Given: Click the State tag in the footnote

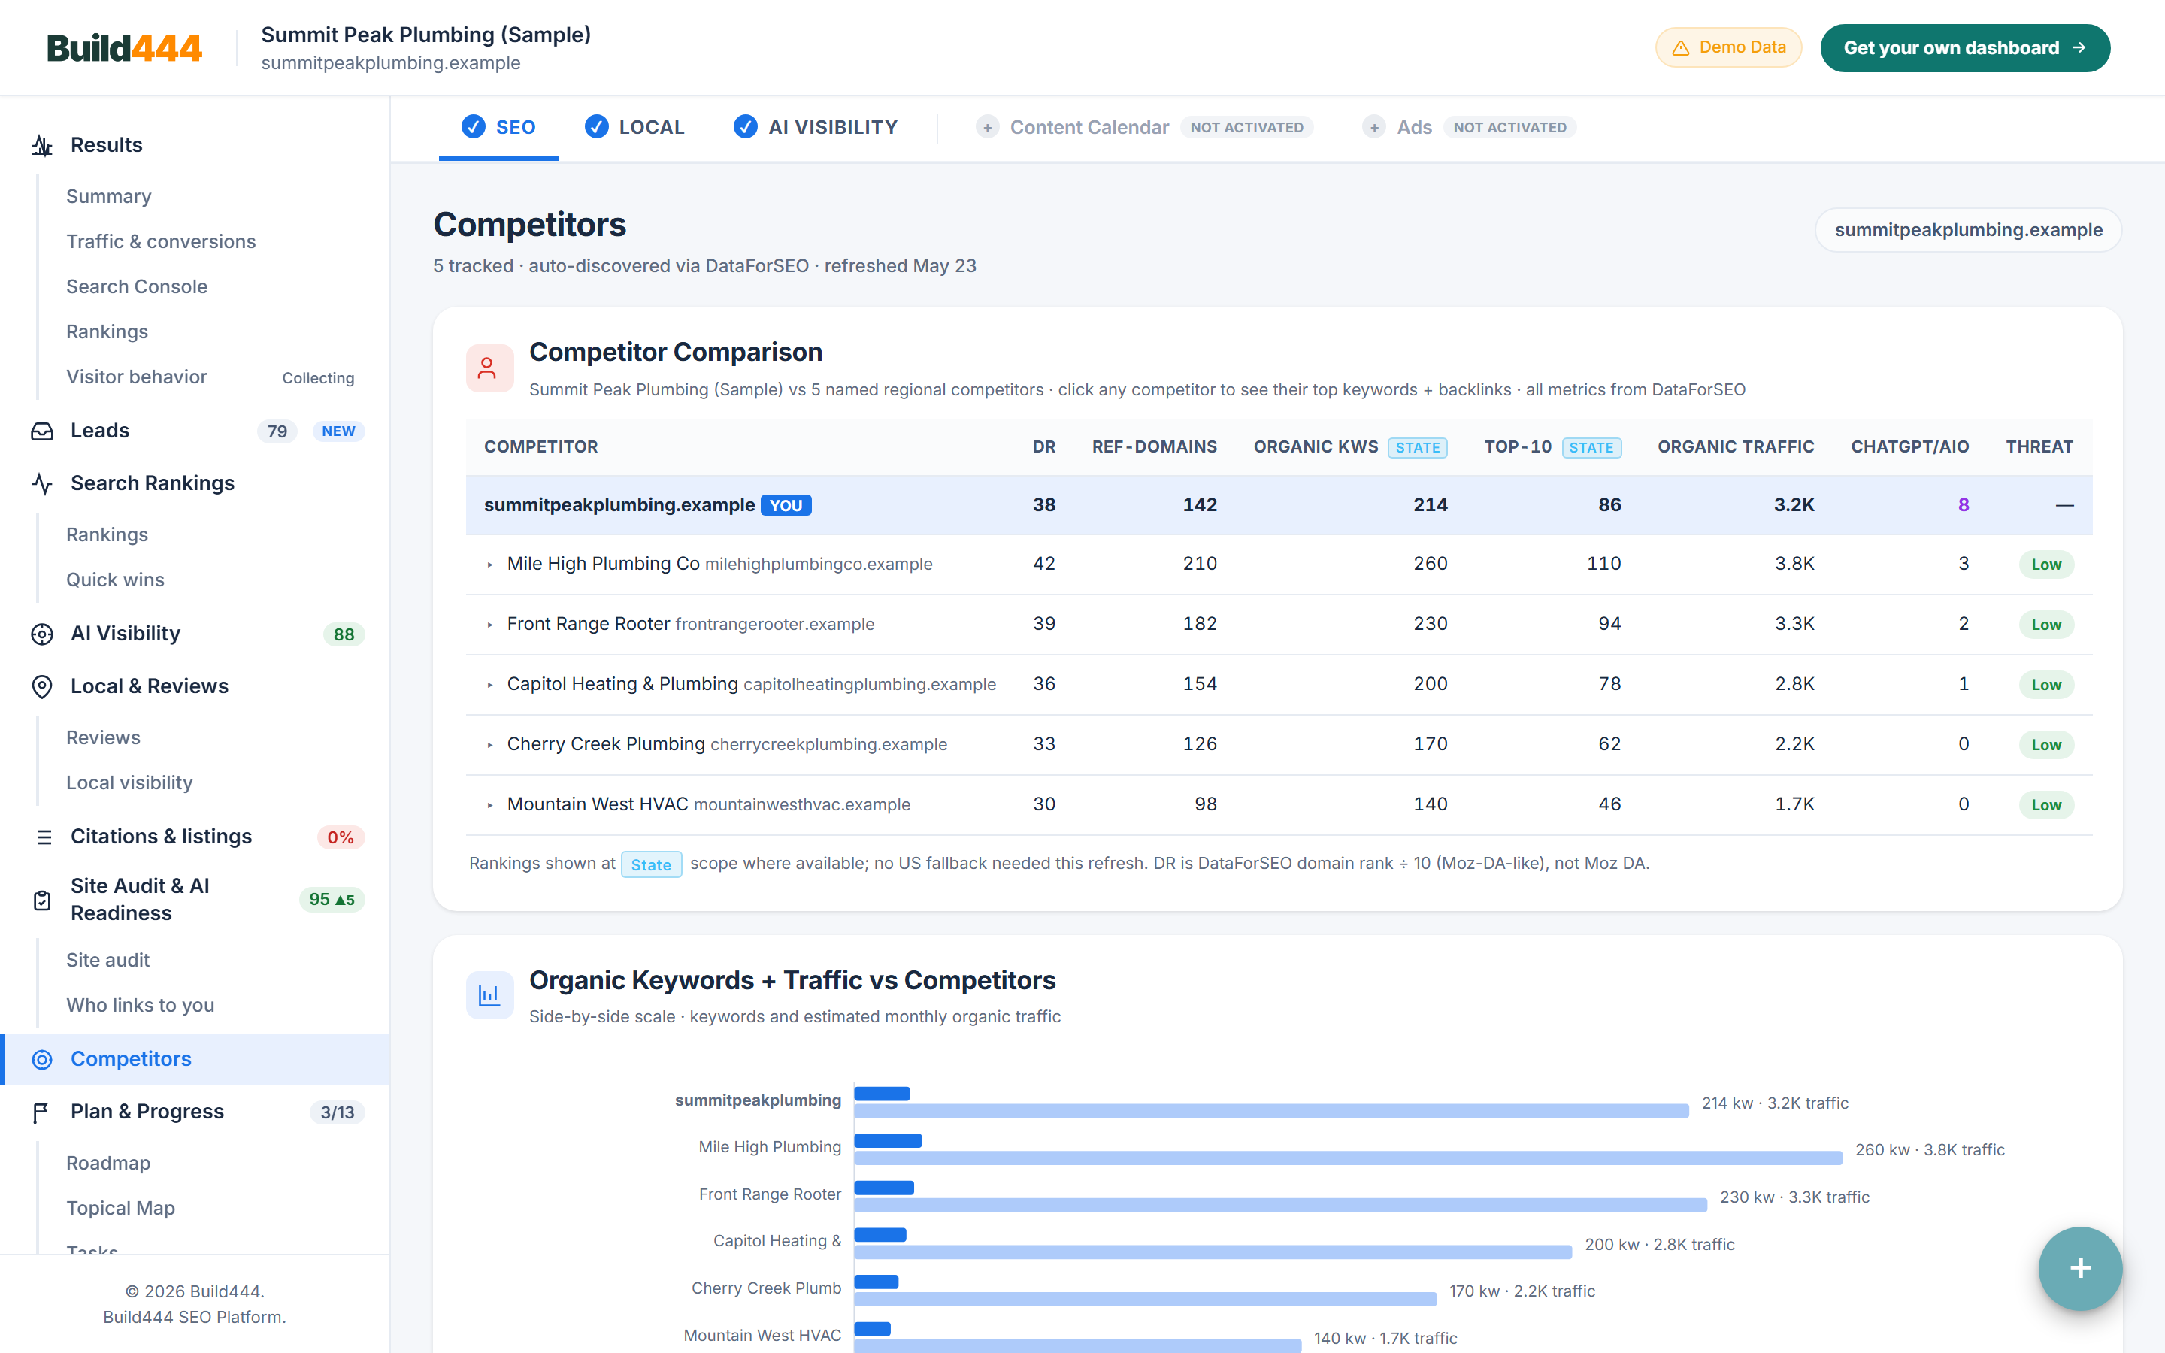Looking at the screenshot, I should tap(651, 864).
